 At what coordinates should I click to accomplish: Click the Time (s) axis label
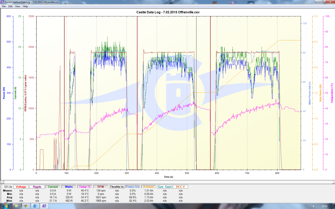pyautogui.click(x=169, y=177)
